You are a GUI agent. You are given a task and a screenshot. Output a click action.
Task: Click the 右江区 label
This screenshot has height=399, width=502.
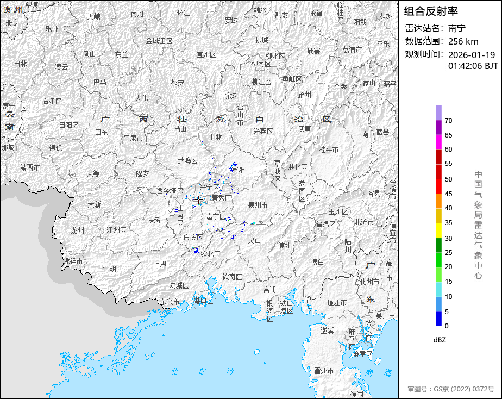click(52, 101)
